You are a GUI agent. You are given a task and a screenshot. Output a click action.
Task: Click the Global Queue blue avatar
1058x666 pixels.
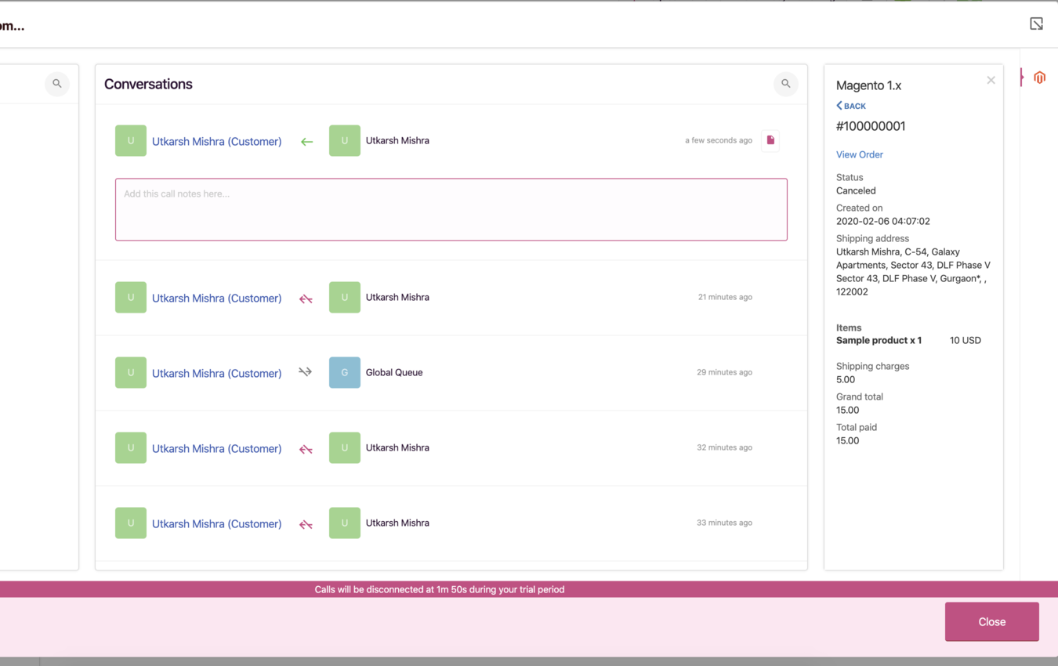[344, 372]
